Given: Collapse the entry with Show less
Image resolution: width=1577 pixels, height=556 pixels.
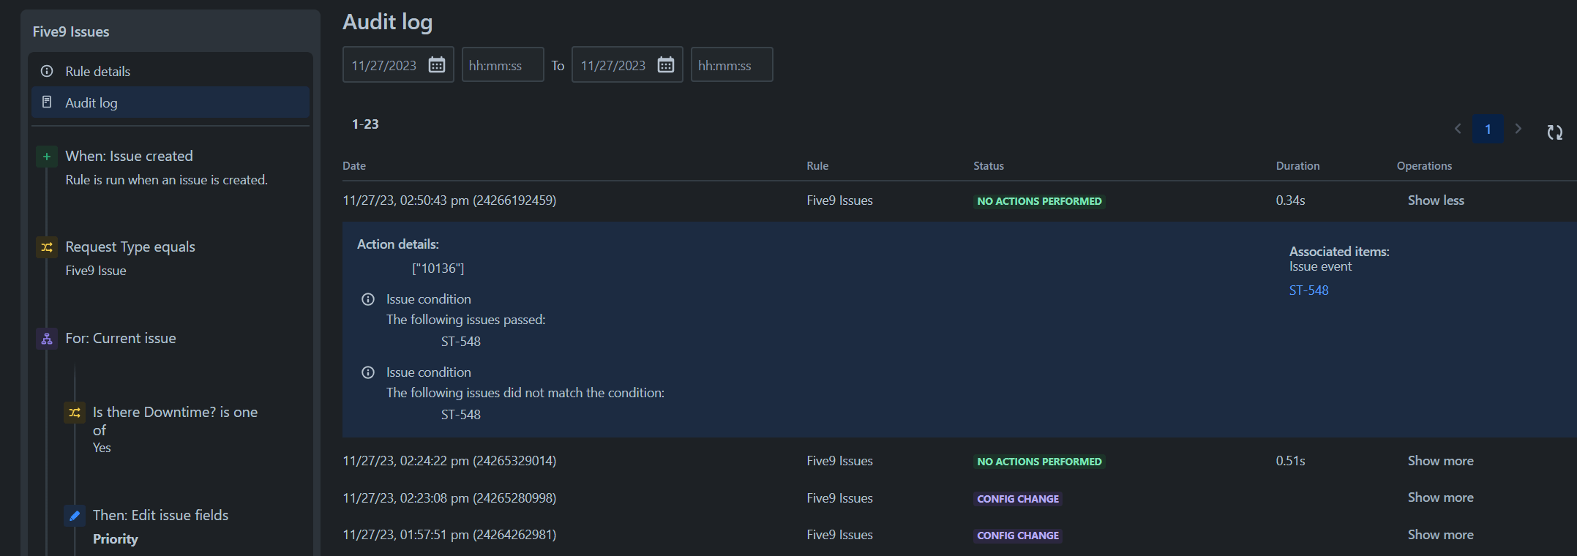Looking at the screenshot, I should click(1436, 200).
